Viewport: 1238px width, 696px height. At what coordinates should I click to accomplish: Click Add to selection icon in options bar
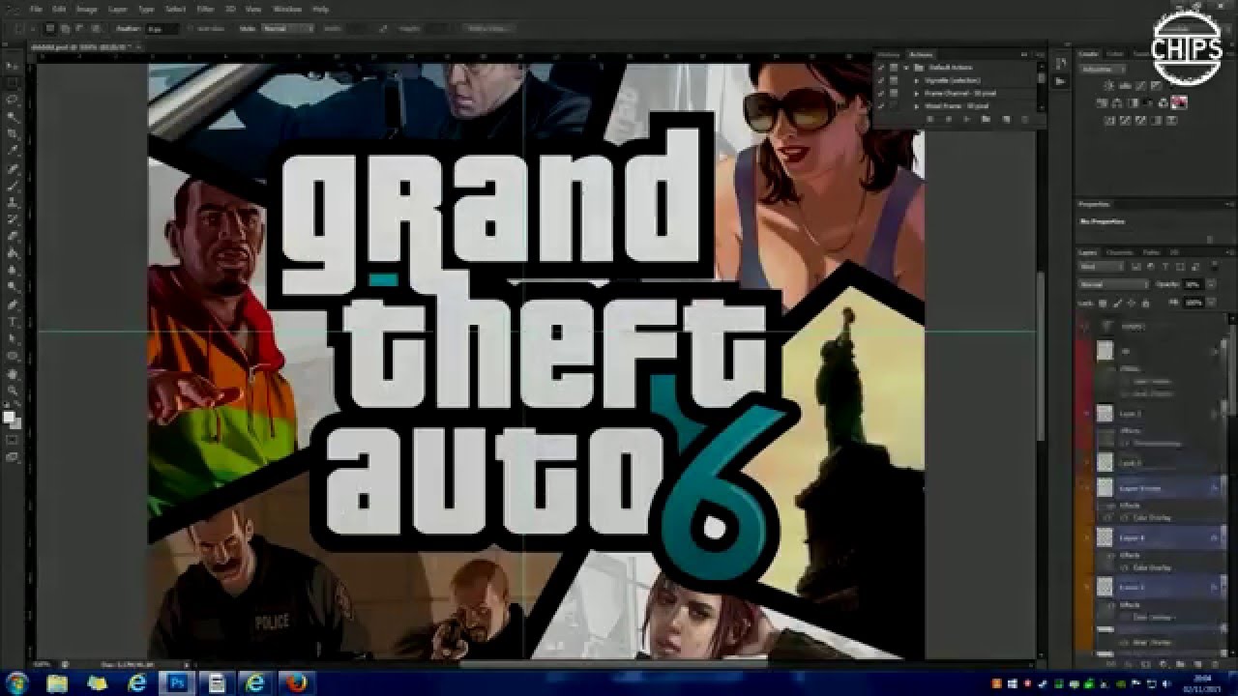[x=65, y=28]
